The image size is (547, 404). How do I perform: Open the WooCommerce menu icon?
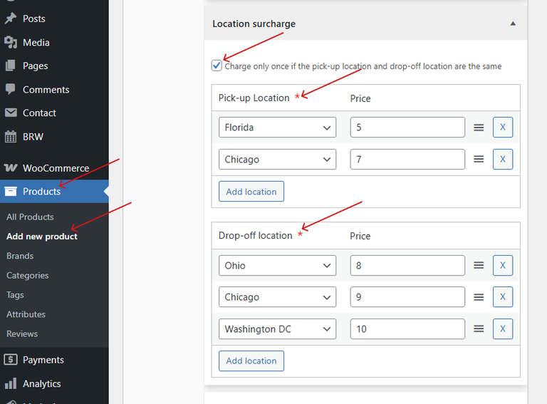11,168
